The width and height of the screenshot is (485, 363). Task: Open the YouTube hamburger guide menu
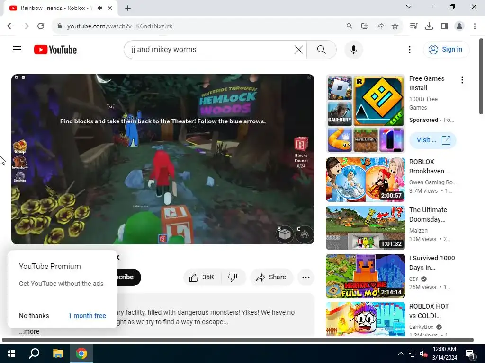pyautogui.click(x=17, y=49)
